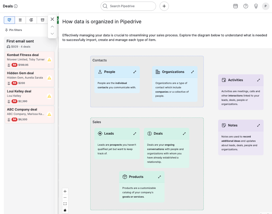Click Pin filters
The image size is (272, 214).
[x=14, y=30]
